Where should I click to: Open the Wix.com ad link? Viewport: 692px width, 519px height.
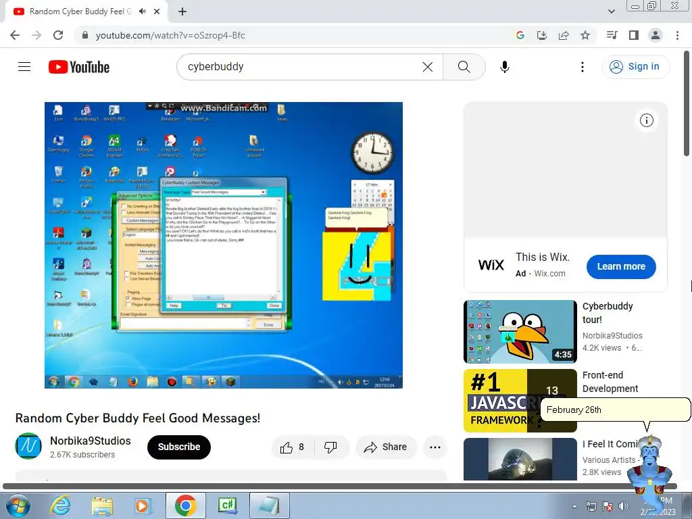click(549, 273)
